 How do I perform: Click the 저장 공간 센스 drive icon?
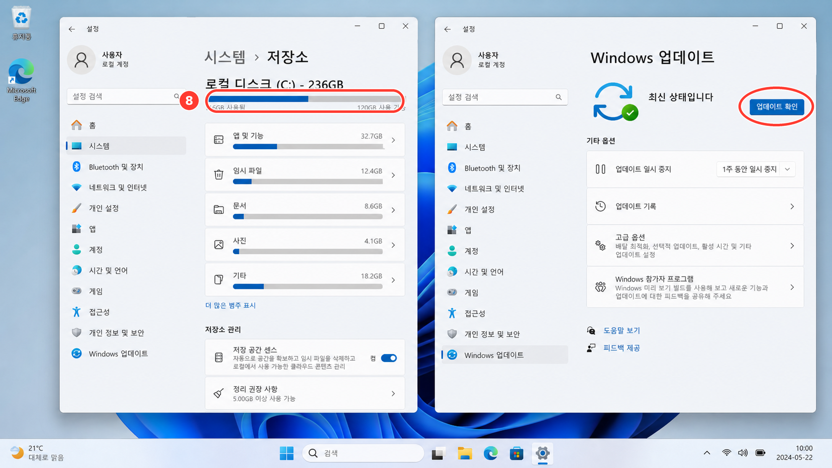coord(218,357)
